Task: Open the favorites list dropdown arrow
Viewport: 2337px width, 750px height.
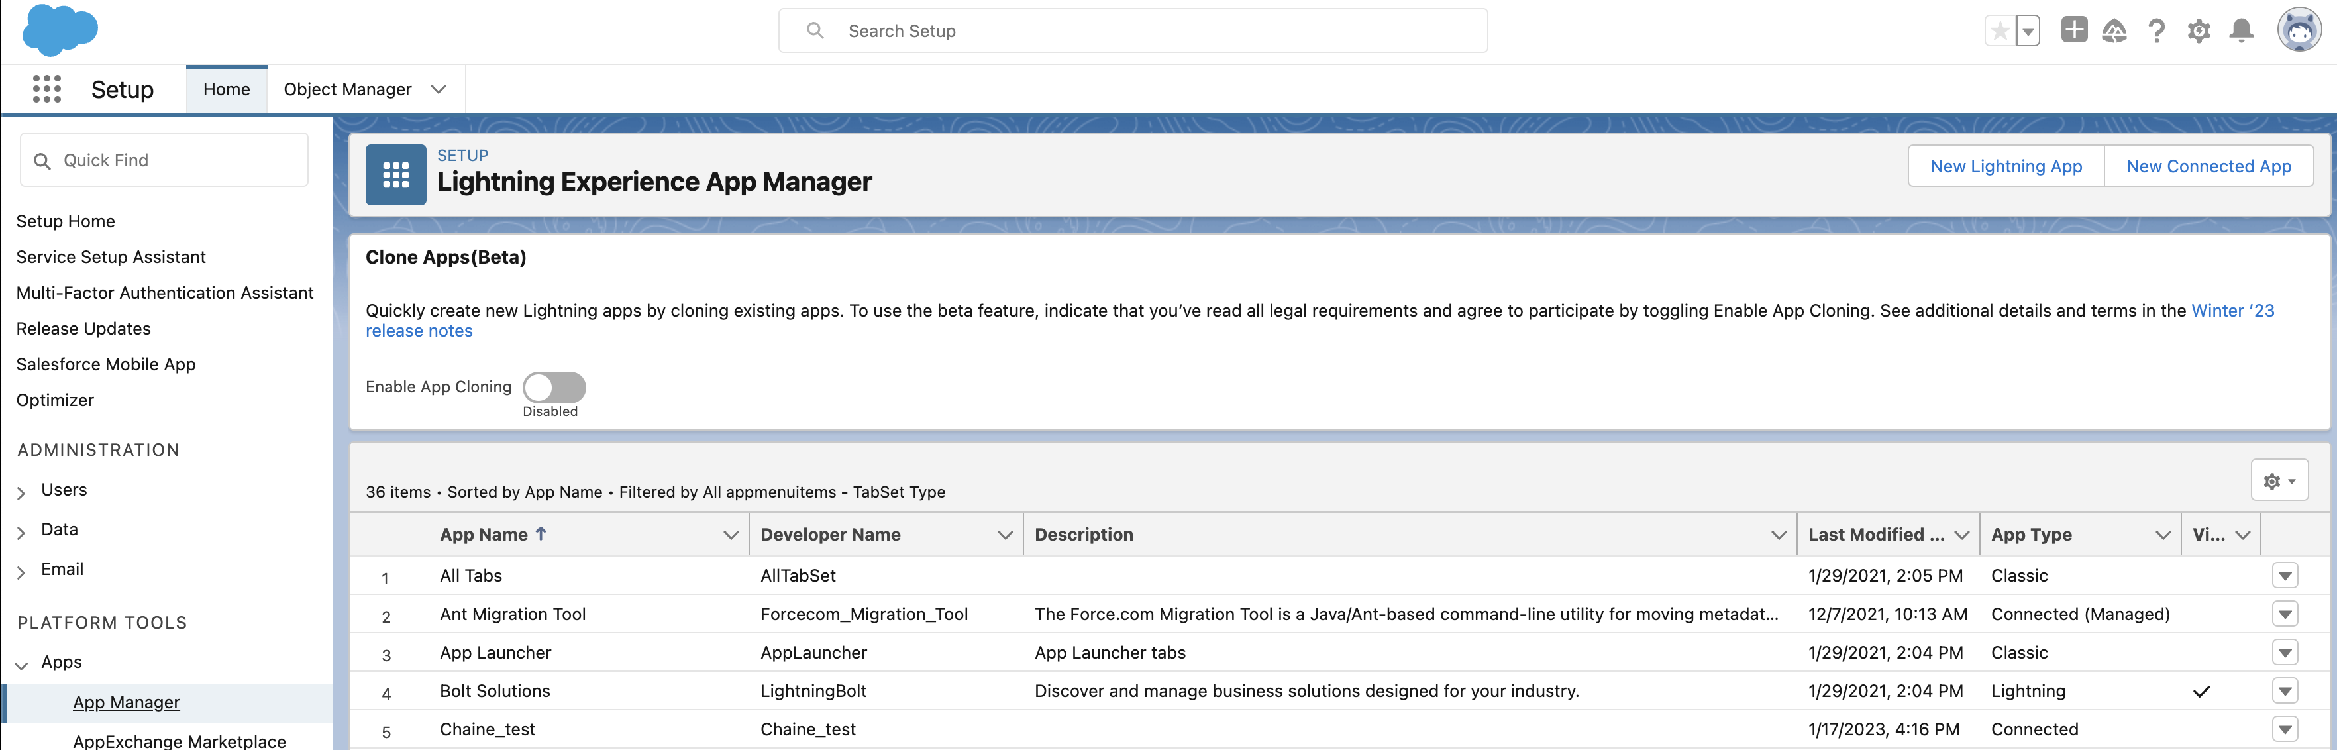Action: click(x=2028, y=31)
